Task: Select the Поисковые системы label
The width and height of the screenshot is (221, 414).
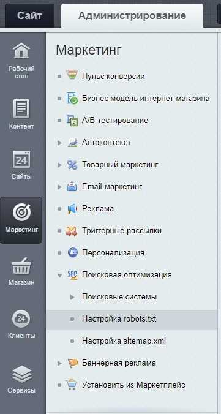Action: coord(119,297)
